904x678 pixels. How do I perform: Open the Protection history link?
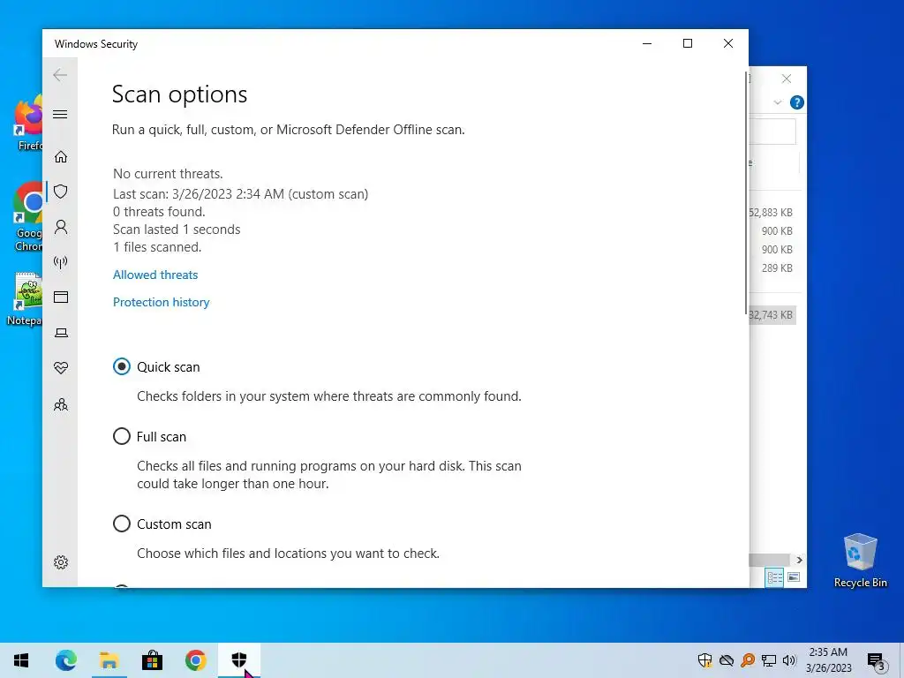tap(161, 302)
